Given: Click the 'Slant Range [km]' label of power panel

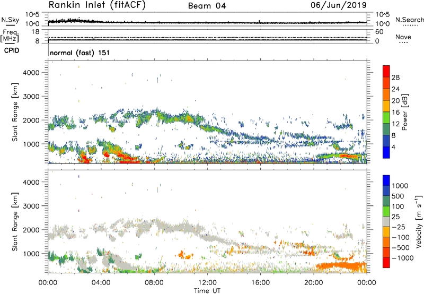Looking at the screenshot, I should [x=15, y=112].
